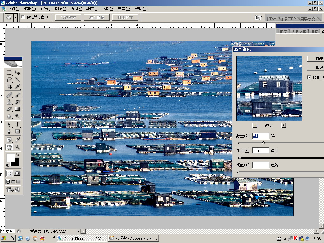Select the Notes tool

coord(9,140)
